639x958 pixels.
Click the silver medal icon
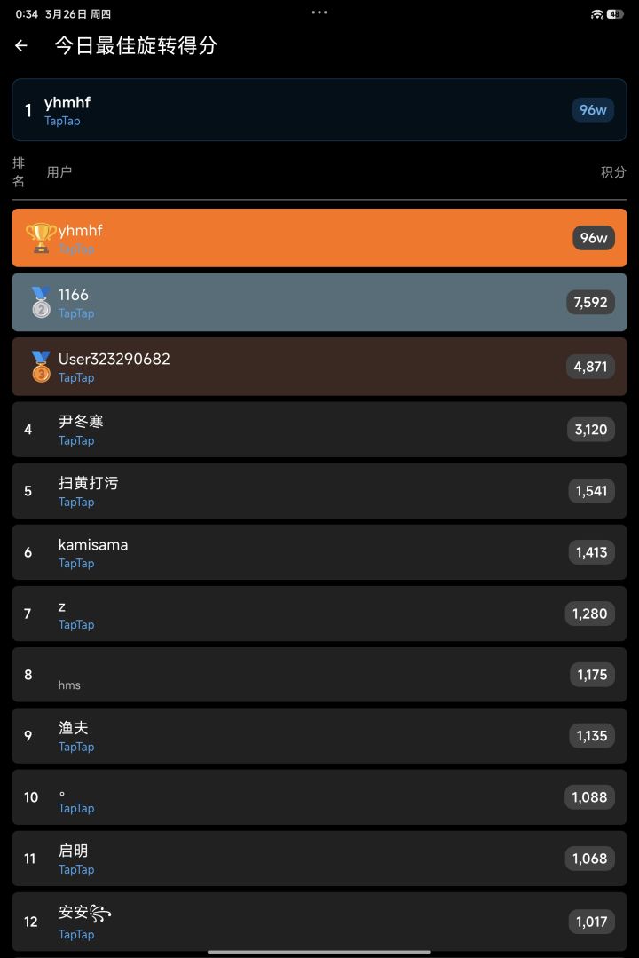coord(41,302)
